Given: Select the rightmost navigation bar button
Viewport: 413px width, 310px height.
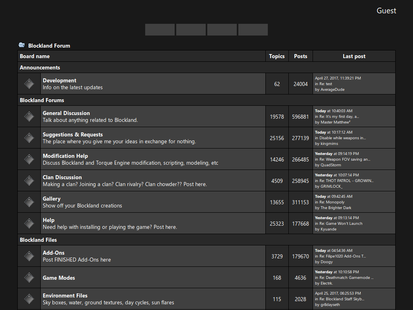Looking at the screenshot, I should (x=253, y=29).
